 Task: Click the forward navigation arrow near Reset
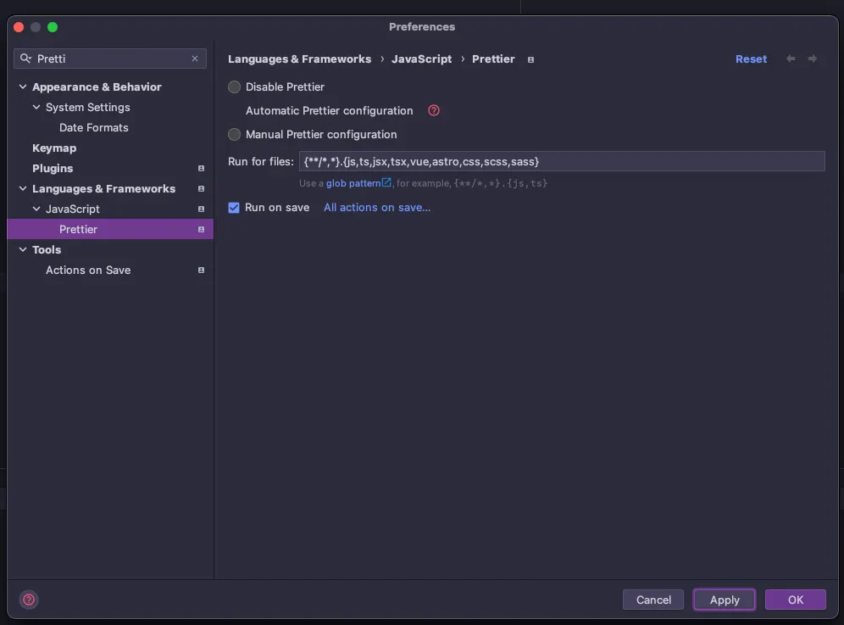click(813, 59)
